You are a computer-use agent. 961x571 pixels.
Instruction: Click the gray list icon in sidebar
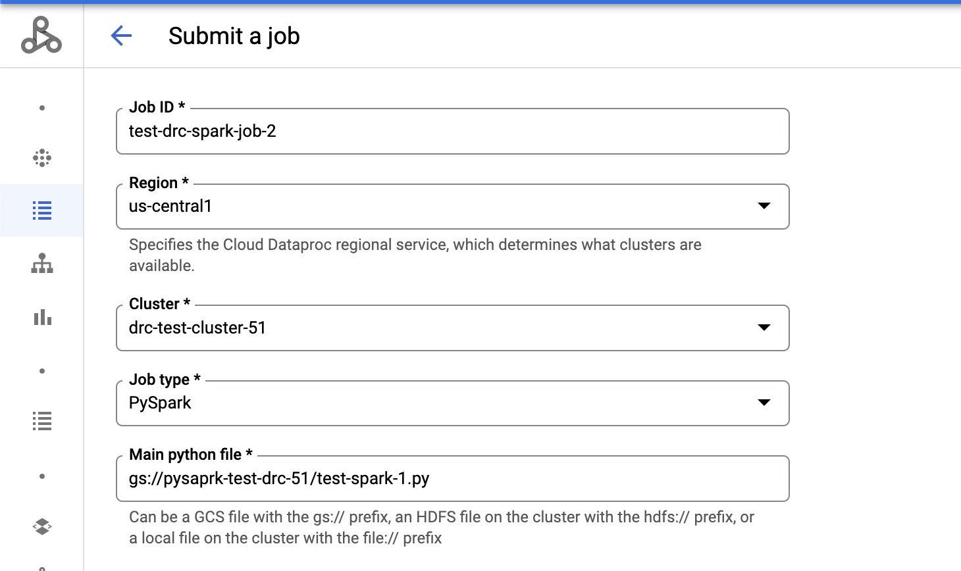[42, 421]
